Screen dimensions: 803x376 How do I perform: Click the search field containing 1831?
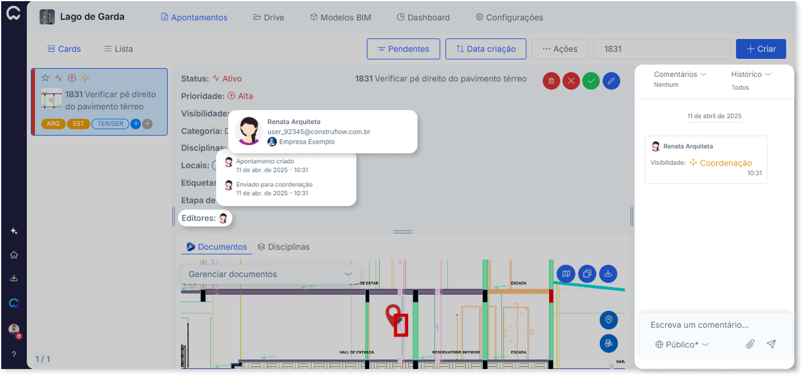point(662,49)
